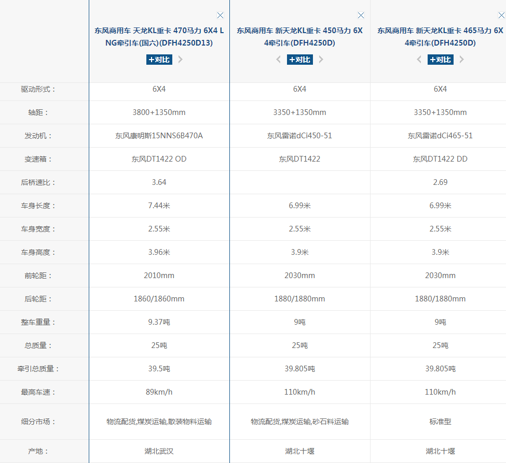The image size is (506, 463).
Task: Click rear track value 1860/1860mm
Action: point(159,299)
